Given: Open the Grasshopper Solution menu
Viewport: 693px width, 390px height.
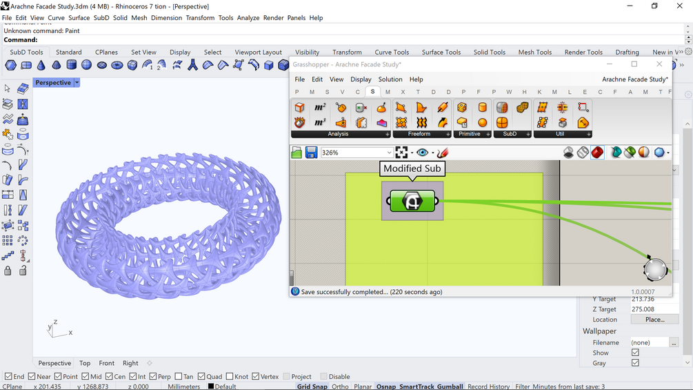Looking at the screenshot, I should pos(390,79).
